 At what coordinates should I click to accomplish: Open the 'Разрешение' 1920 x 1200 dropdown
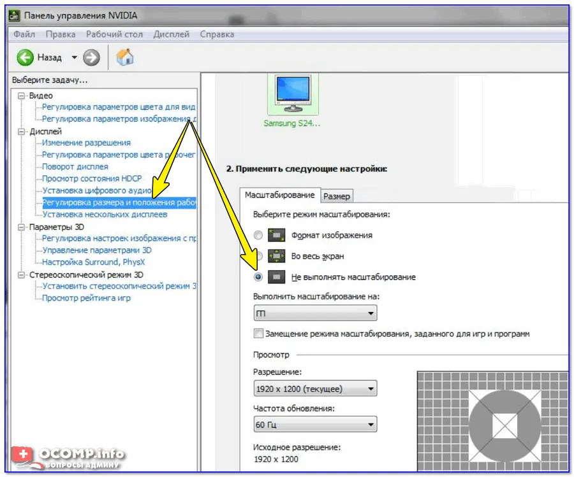click(x=315, y=388)
